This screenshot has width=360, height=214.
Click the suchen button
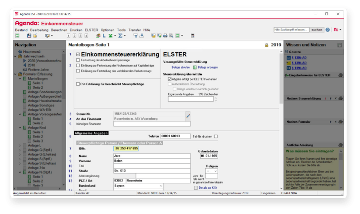click(x=316, y=30)
